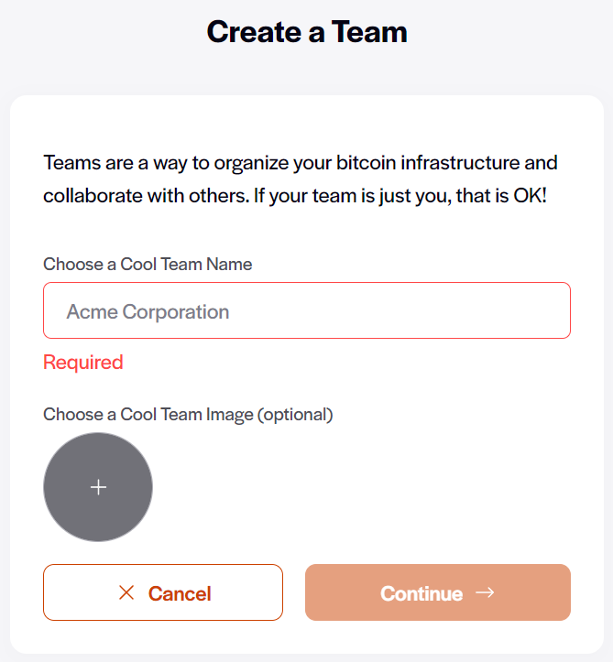
Task: Click the Choose a Cool Team Name label
Action: 148,265
